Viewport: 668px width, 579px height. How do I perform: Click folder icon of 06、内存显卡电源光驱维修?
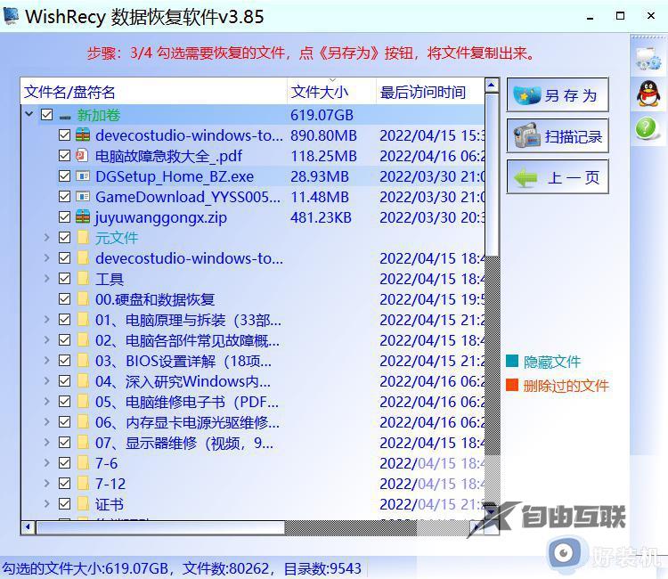(x=84, y=421)
